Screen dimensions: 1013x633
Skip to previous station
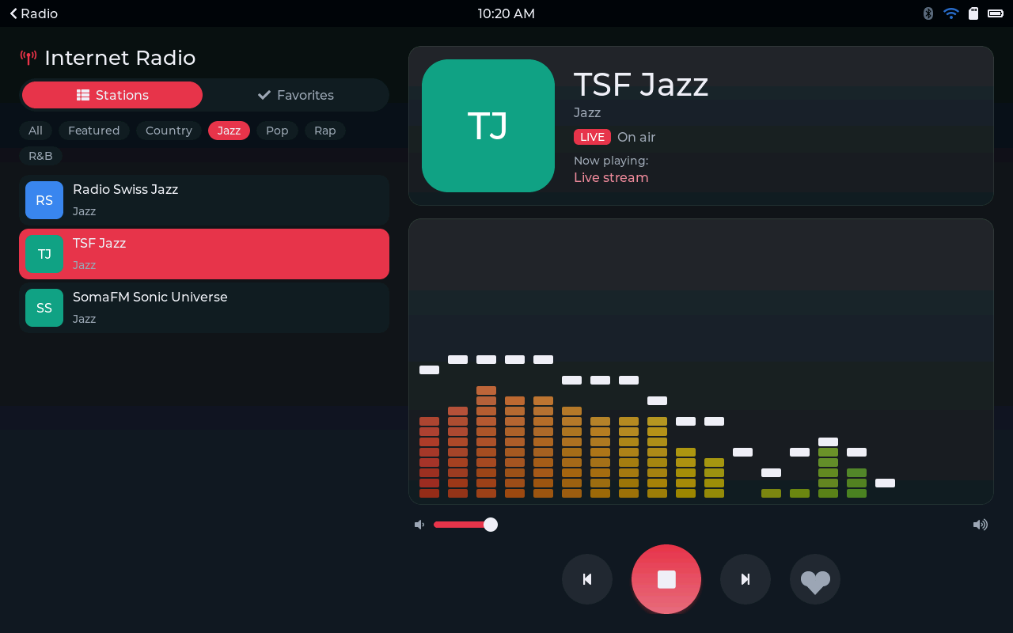point(587,579)
